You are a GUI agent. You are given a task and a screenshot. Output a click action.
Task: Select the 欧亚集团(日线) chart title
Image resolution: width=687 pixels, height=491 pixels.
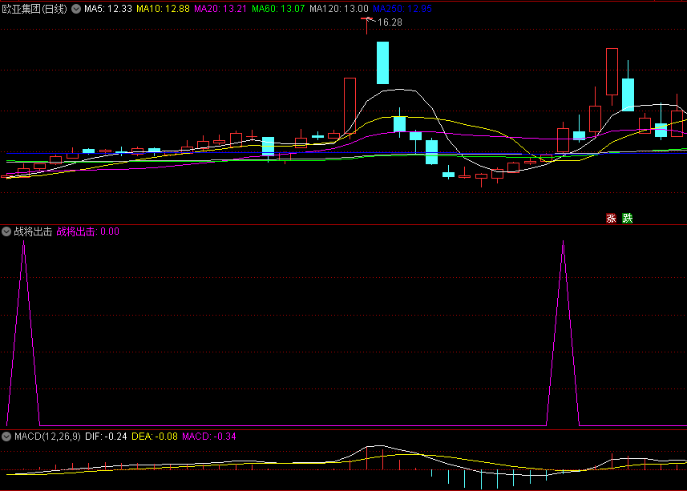pos(35,9)
